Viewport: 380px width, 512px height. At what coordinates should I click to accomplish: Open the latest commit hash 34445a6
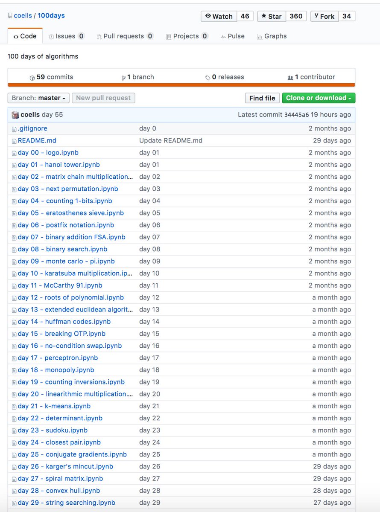point(296,115)
